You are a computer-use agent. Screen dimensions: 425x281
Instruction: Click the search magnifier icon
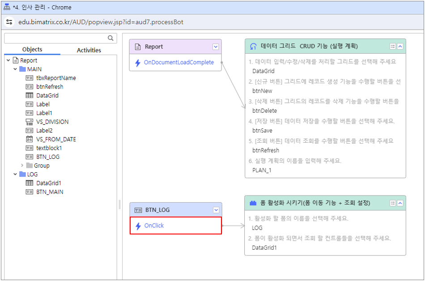point(110,38)
